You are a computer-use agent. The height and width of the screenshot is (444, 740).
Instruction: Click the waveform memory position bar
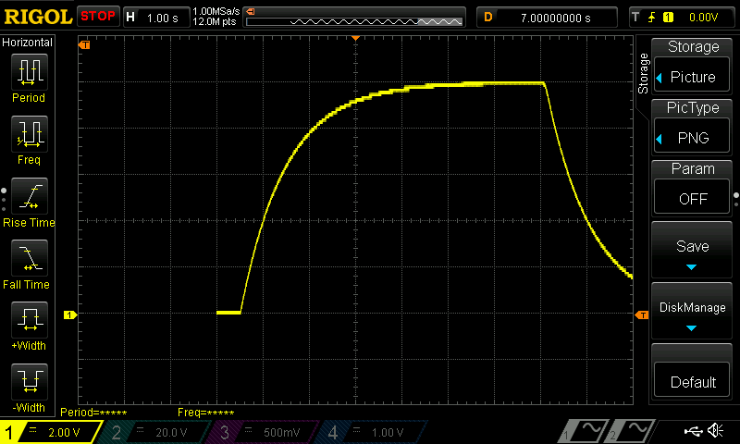[356, 17]
